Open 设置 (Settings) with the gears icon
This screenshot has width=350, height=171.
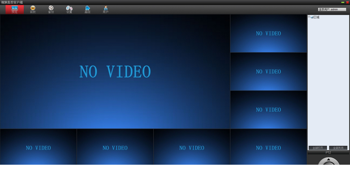tap(69, 9)
